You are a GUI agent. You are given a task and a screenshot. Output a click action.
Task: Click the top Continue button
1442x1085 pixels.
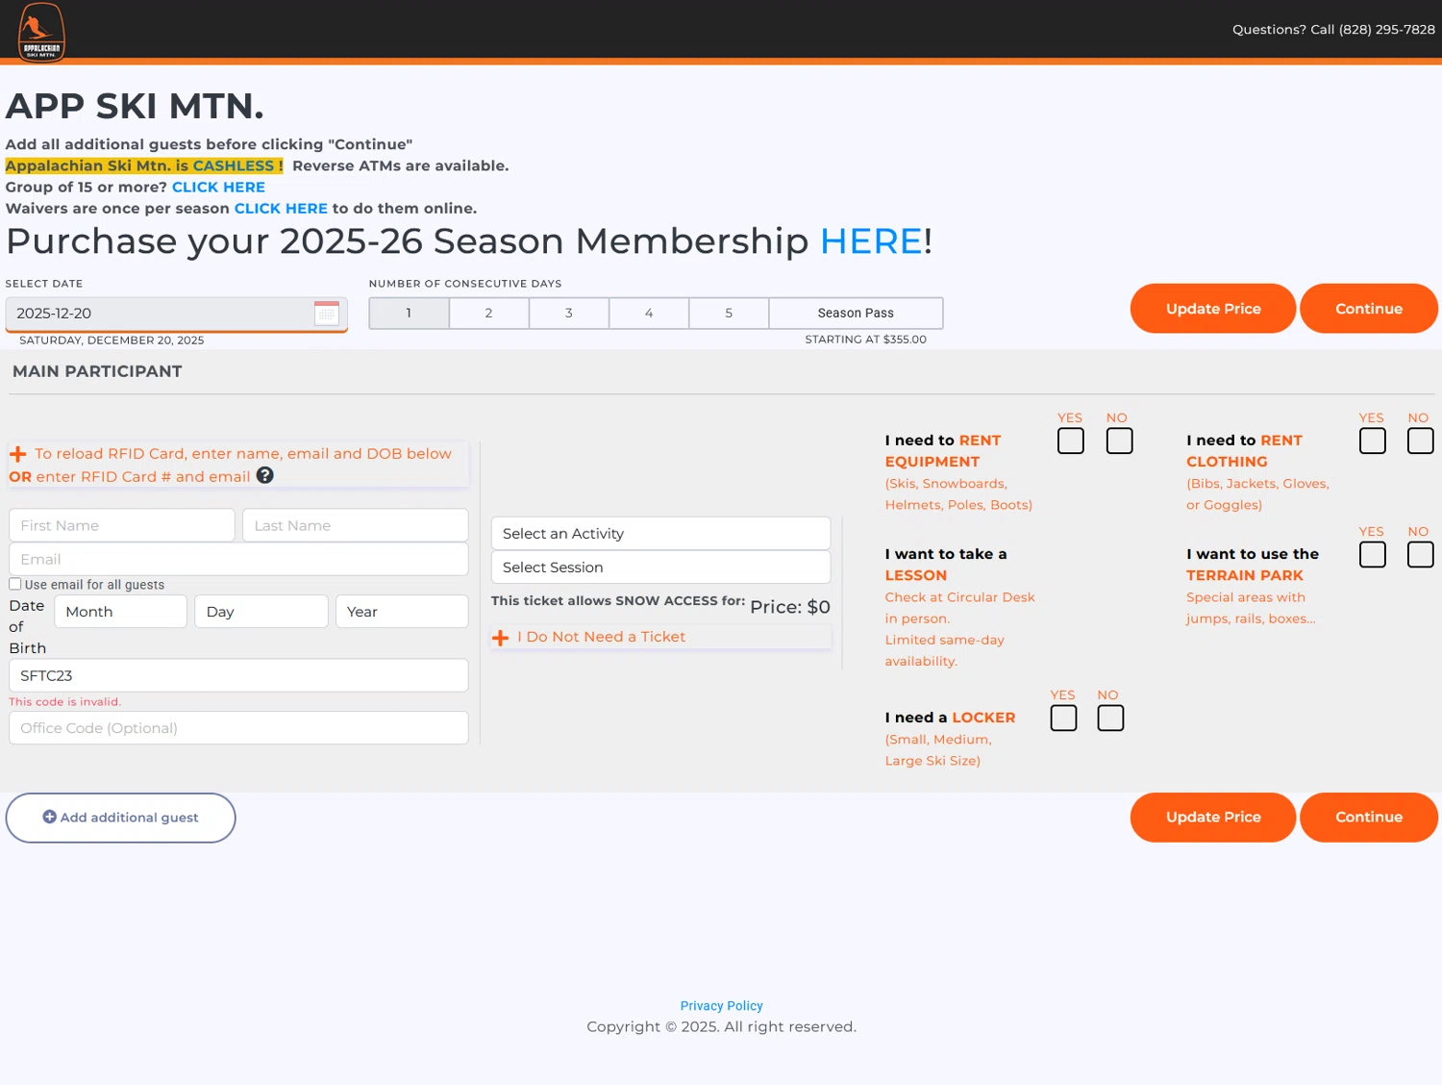[1369, 309]
